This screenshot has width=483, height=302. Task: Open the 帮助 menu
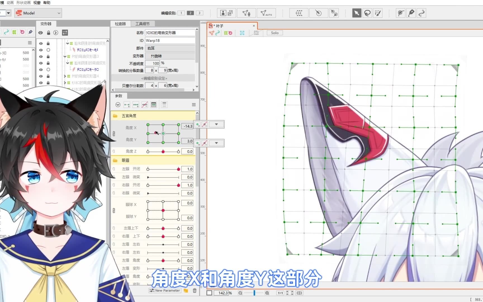(47, 3)
